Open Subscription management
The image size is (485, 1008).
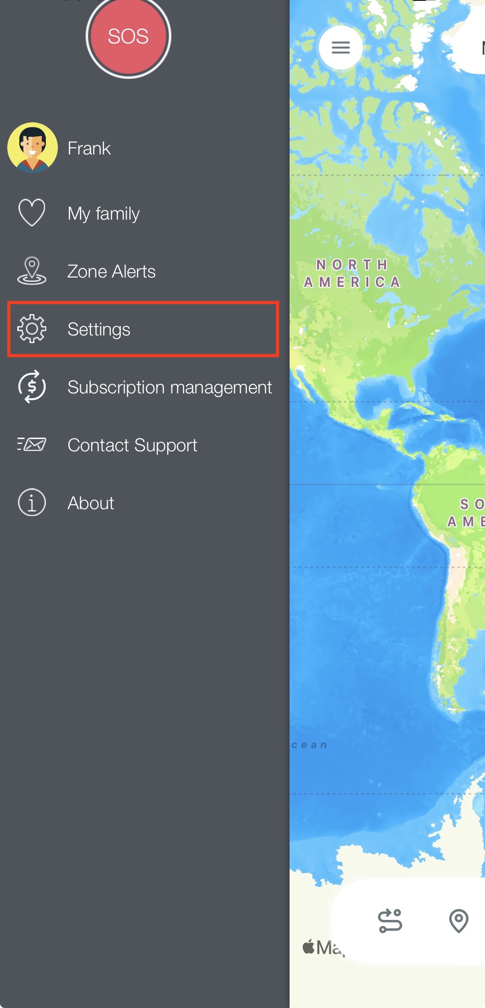click(x=170, y=387)
